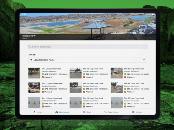
Task: Click red Photos status icon for Site 12
Action: click(43, 92)
